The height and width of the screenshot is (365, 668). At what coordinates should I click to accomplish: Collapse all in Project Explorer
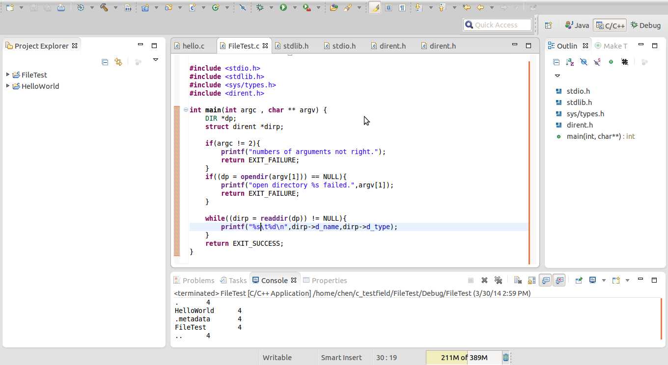tap(105, 62)
